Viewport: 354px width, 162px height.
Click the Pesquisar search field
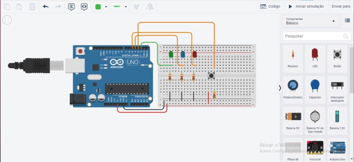coord(313,36)
